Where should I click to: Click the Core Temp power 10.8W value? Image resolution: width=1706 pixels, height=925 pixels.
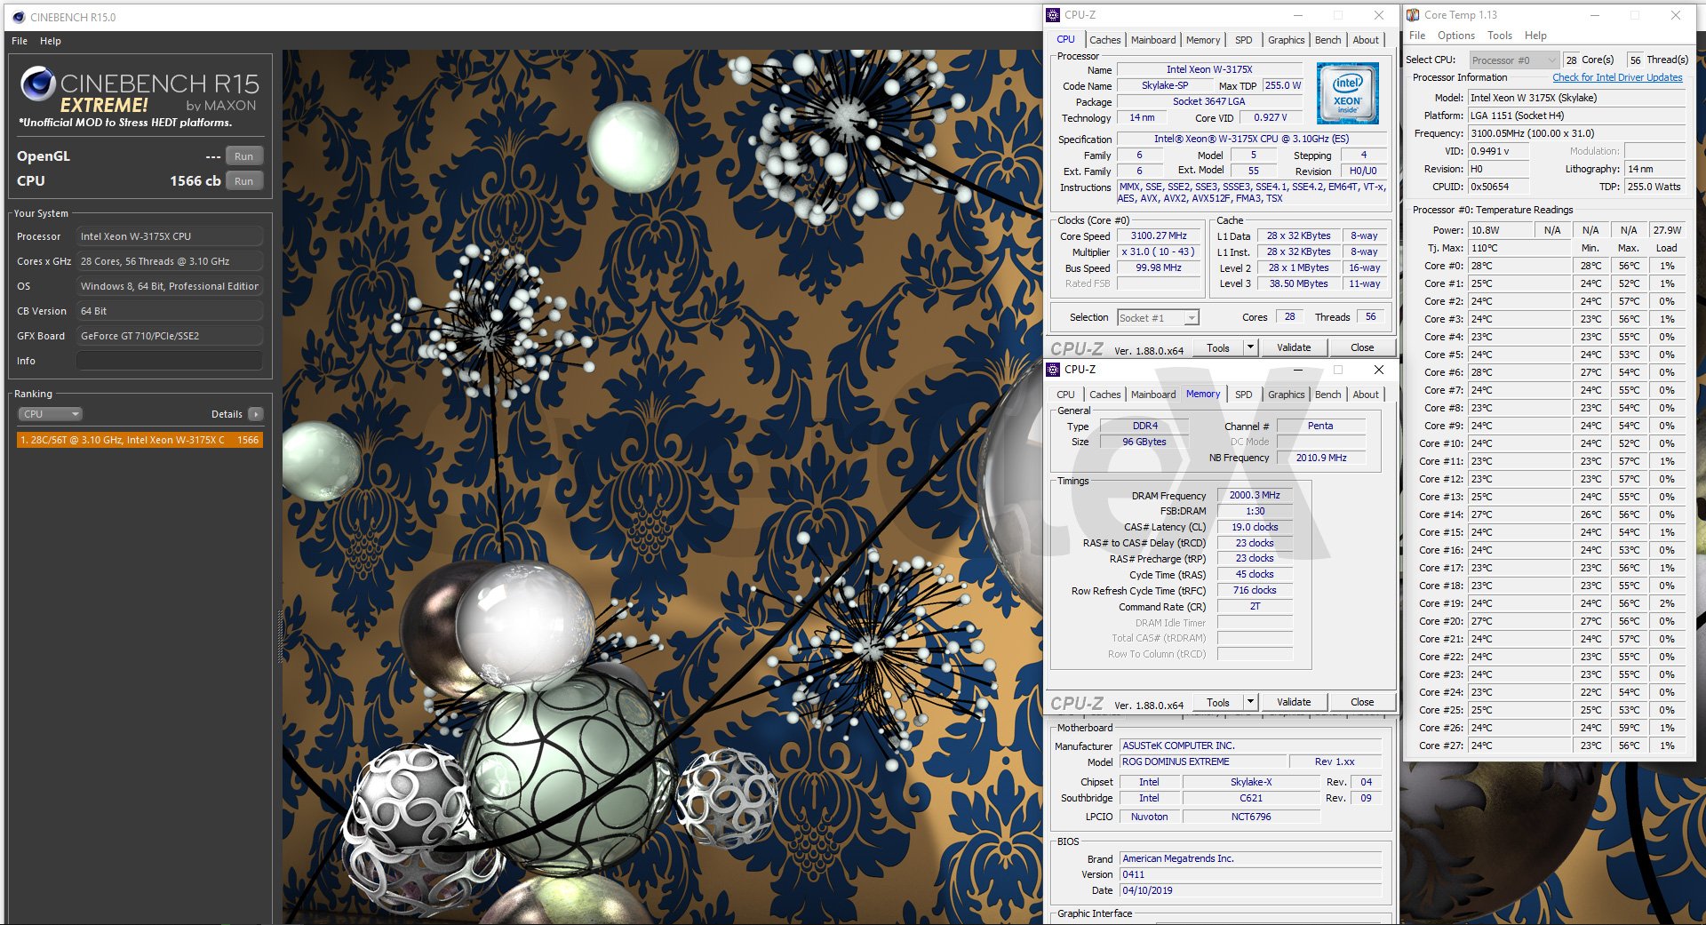[1500, 230]
